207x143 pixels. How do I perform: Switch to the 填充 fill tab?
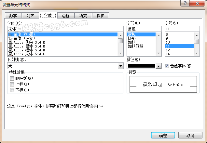click(83, 16)
